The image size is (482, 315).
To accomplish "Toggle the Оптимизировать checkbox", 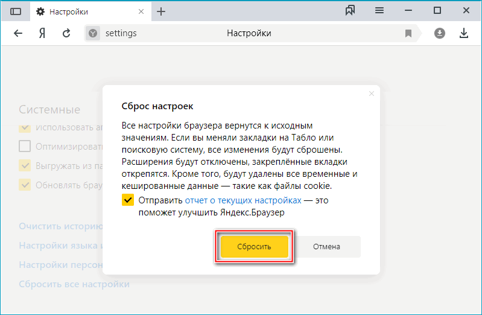I will point(25,146).
